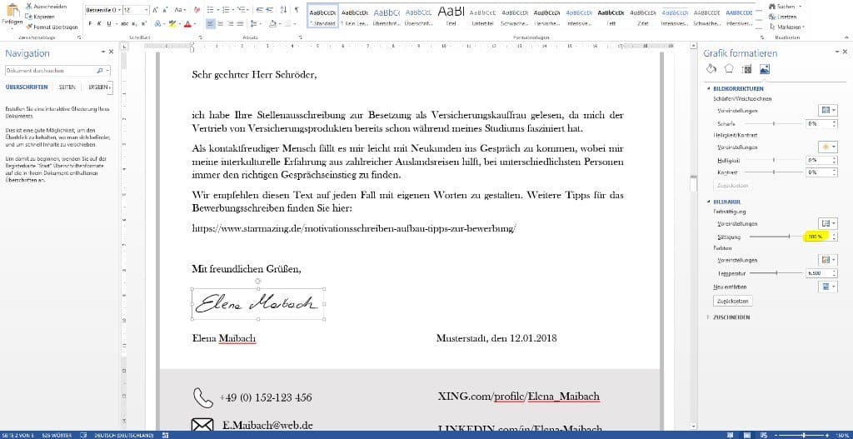853x439 pixels.
Task: Click the Sättigung slider
Action: point(776,237)
